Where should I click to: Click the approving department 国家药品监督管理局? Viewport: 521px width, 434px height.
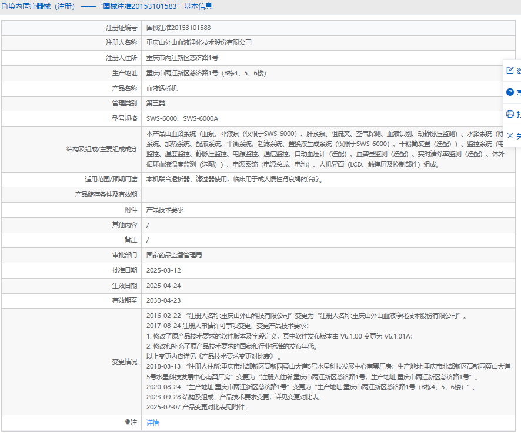click(174, 255)
